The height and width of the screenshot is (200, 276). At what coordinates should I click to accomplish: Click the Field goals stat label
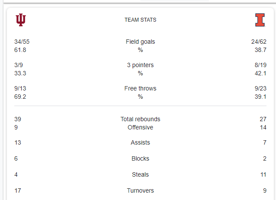(x=140, y=42)
